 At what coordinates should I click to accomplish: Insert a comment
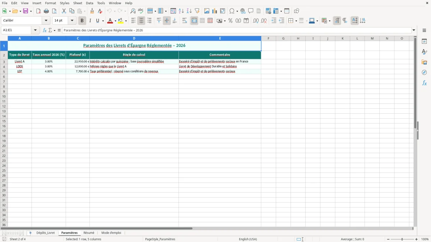click(251, 11)
